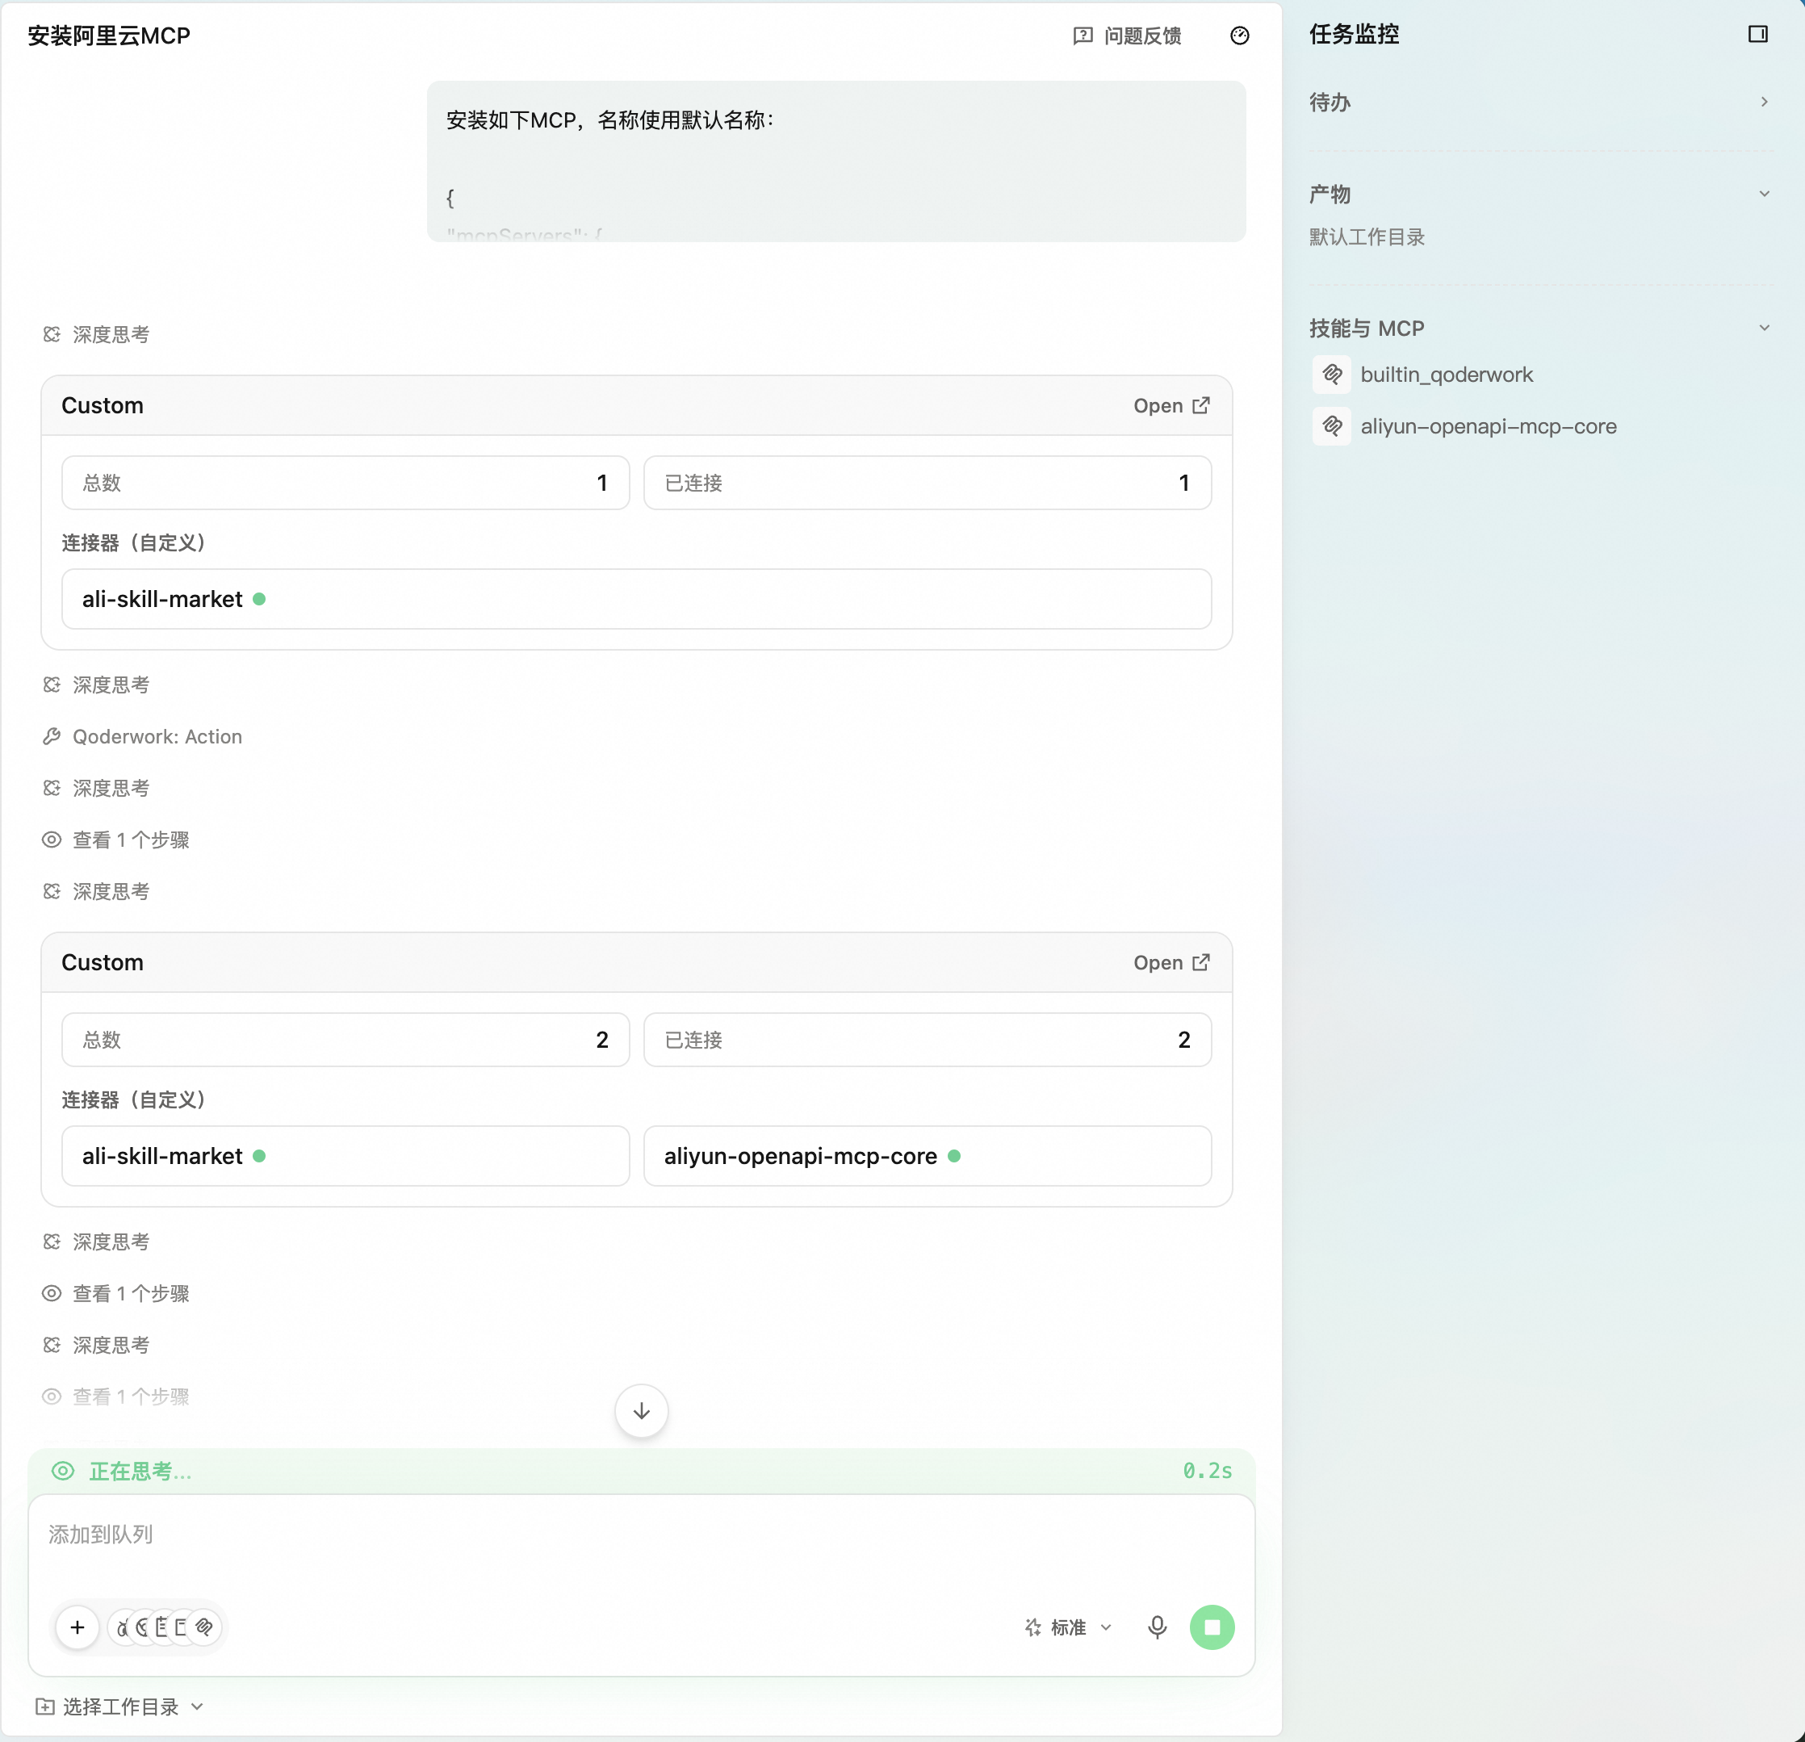
Task: Show 查看 1 个步骤 above the second Custom card
Action: 116,840
